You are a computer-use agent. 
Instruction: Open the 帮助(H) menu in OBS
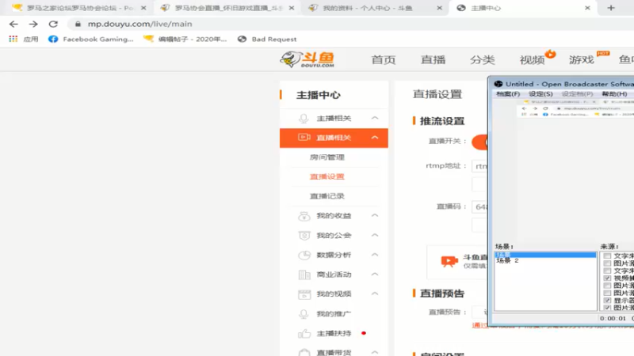coord(614,94)
